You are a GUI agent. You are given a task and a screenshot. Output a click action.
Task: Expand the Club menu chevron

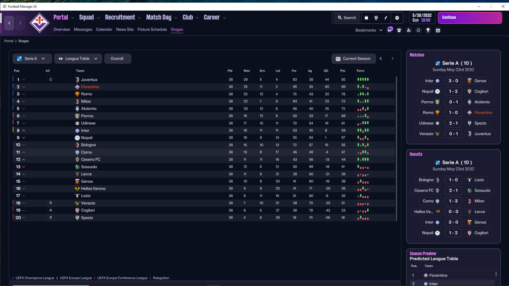pos(197,18)
